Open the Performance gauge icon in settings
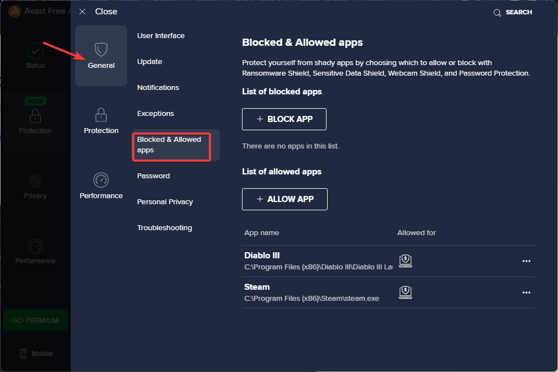558x372 pixels. click(x=101, y=180)
